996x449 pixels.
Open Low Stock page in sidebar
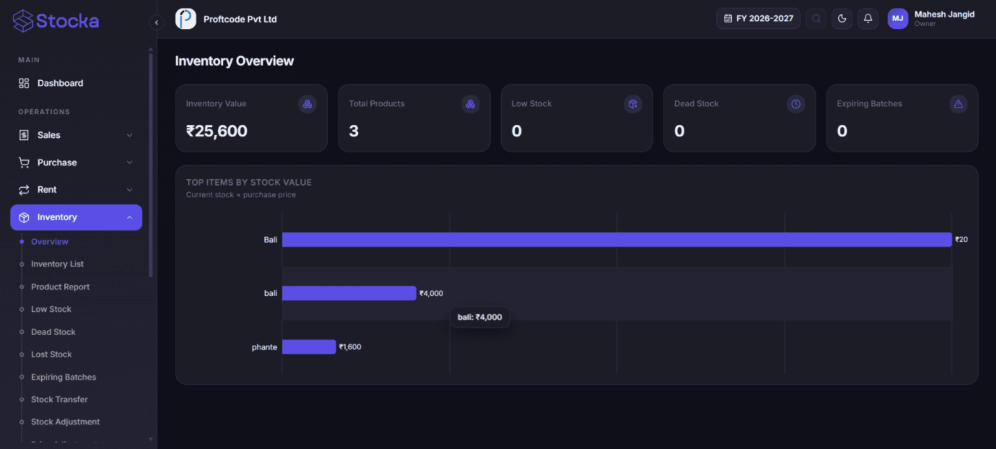pos(51,309)
